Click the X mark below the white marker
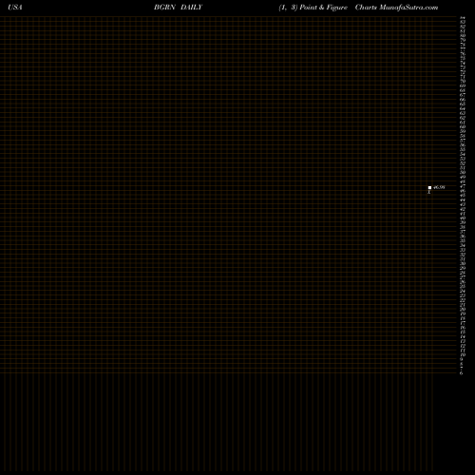Viewport: 475px width, 475px height. click(429, 192)
